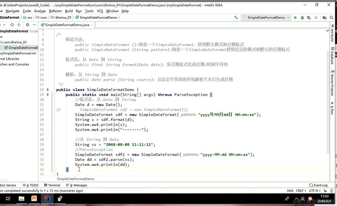This screenshot has height=206, width=337.
Task: Click SimpleDateFormatDemo breadcrumb below editor
Action: 76,179
